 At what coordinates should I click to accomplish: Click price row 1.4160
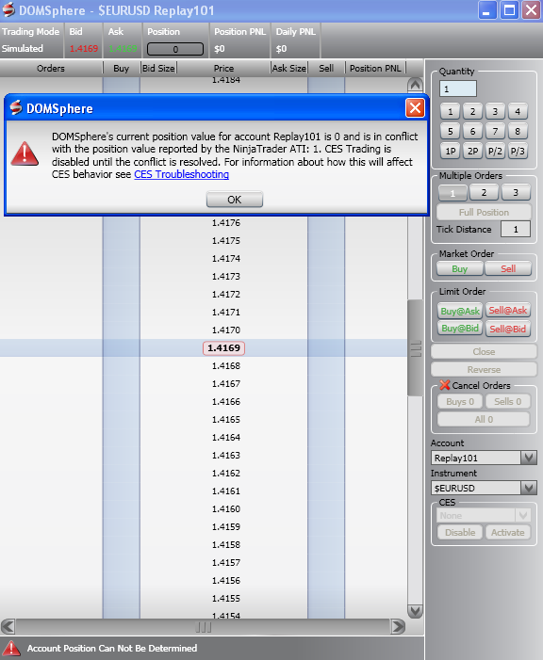click(226, 509)
